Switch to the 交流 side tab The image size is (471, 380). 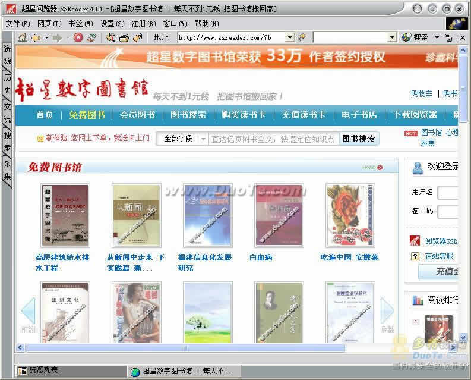(x=7, y=113)
